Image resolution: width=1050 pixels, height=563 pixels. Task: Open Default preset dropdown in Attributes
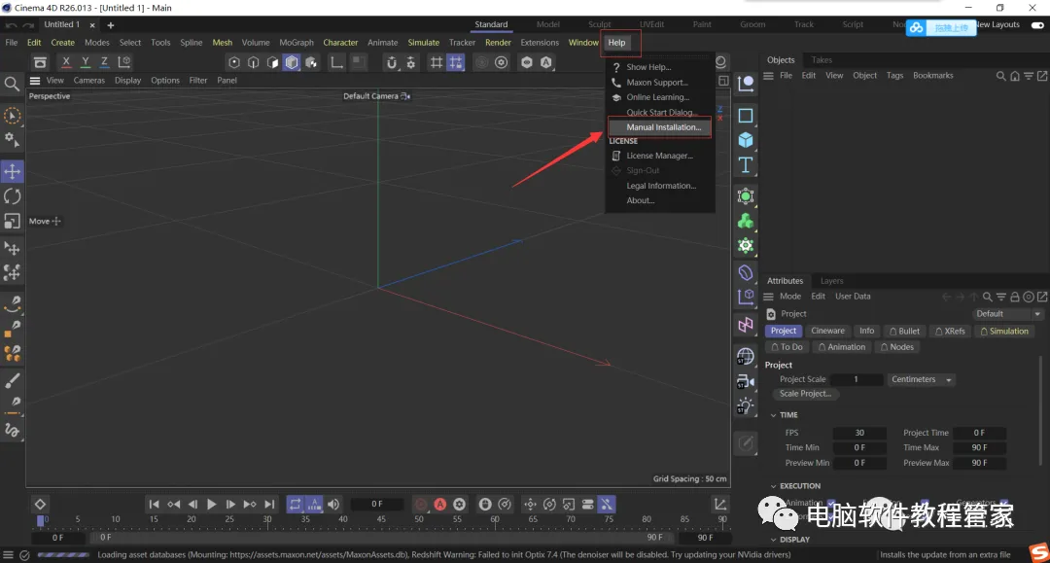coord(1006,314)
